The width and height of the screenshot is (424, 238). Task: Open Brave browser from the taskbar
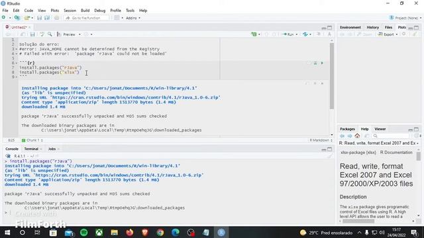(x=145, y=232)
